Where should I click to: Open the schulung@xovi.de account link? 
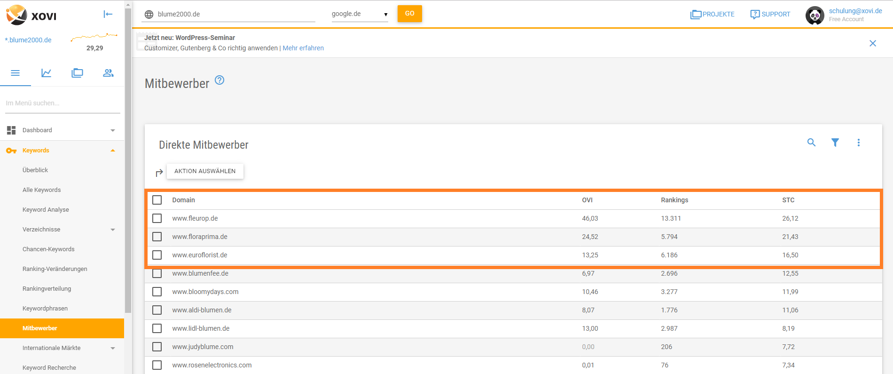click(x=855, y=11)
